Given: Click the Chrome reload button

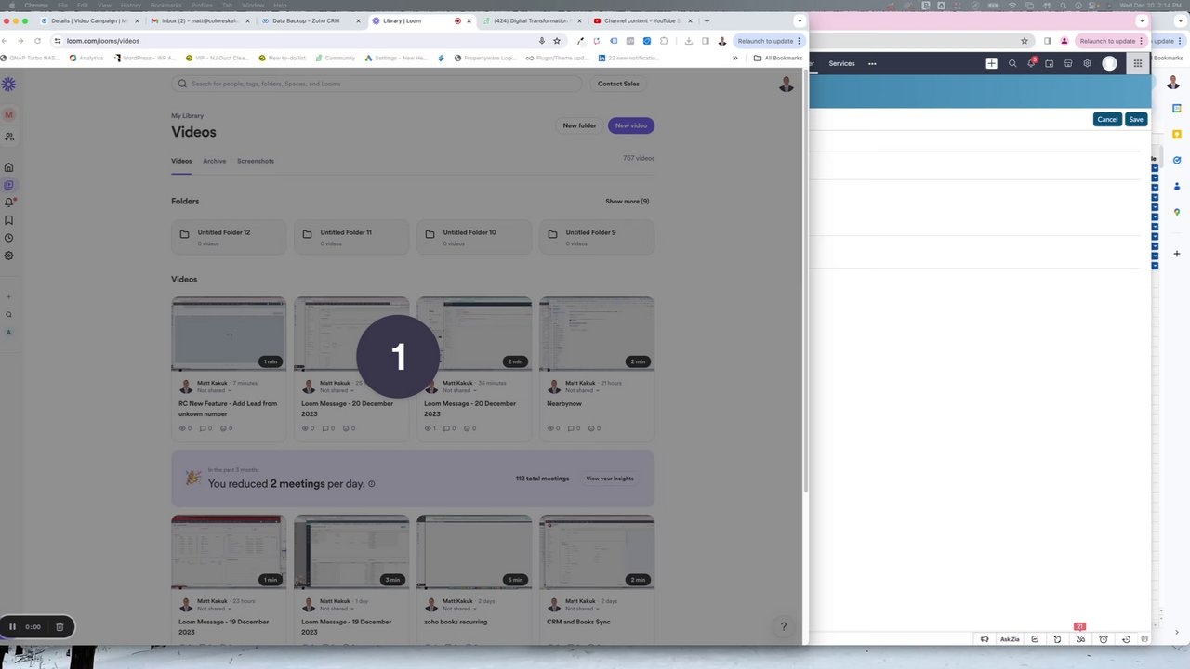Looking at the screenshot, I should [37, 41].
